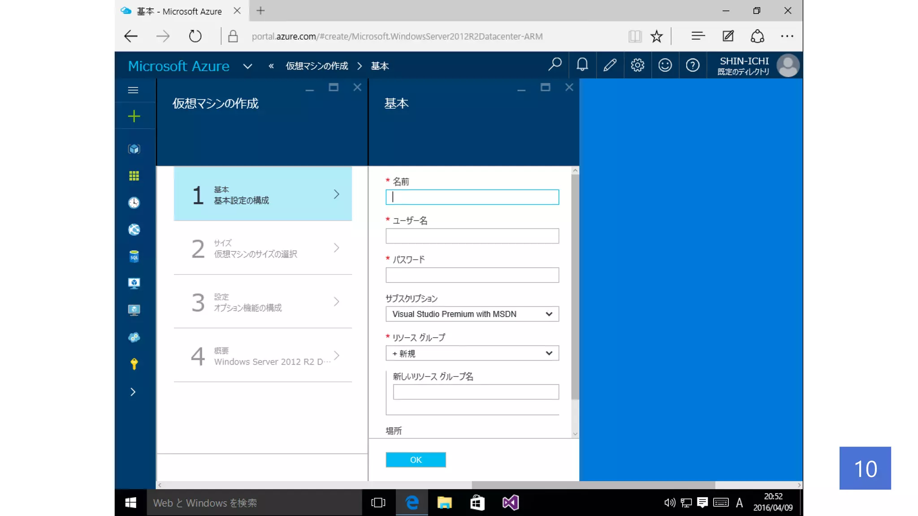Open the resource group dropdown showing +新規

(472, 353)
